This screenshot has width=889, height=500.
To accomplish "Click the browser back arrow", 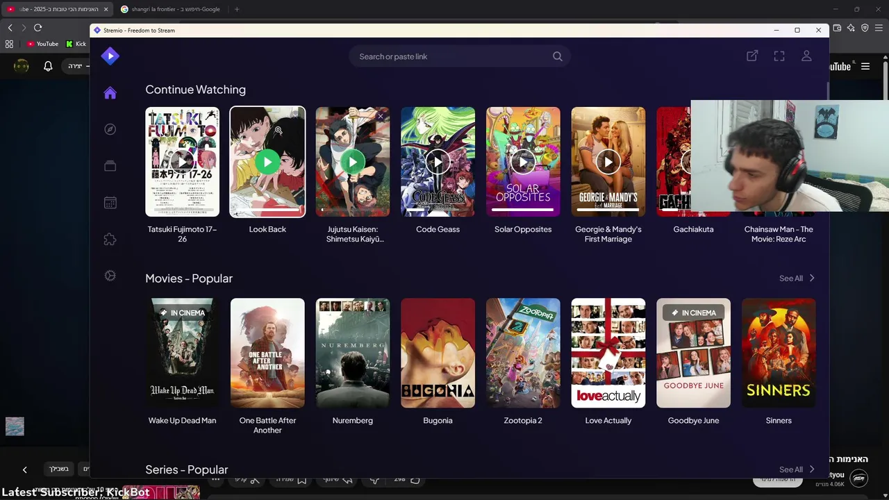I will point(10,28).
